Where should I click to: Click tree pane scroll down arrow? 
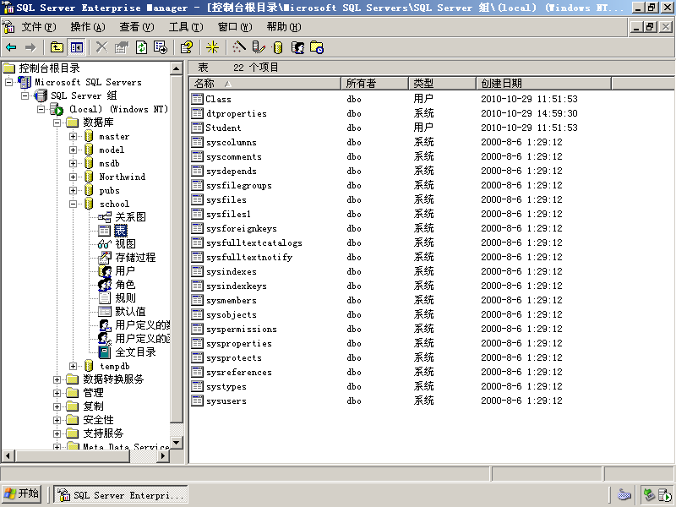[x=177, y=442]
